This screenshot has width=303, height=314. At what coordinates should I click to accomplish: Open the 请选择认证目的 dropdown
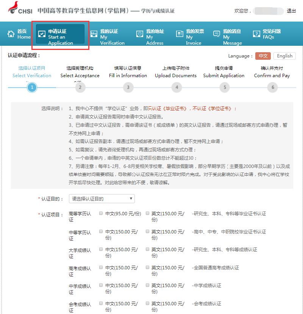[102, 199]
